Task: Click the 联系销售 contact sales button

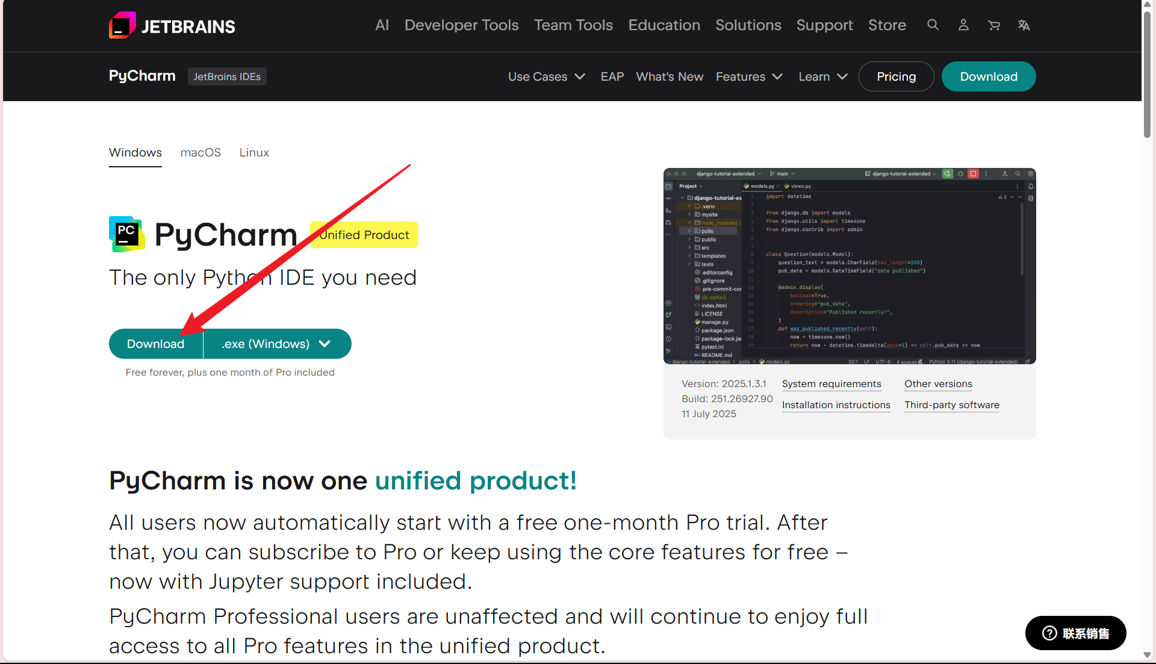Action: 1075,633
